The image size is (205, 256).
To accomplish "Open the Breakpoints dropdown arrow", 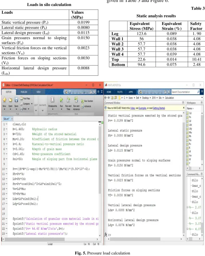I will pyautogui.click(x=53, y=109).
